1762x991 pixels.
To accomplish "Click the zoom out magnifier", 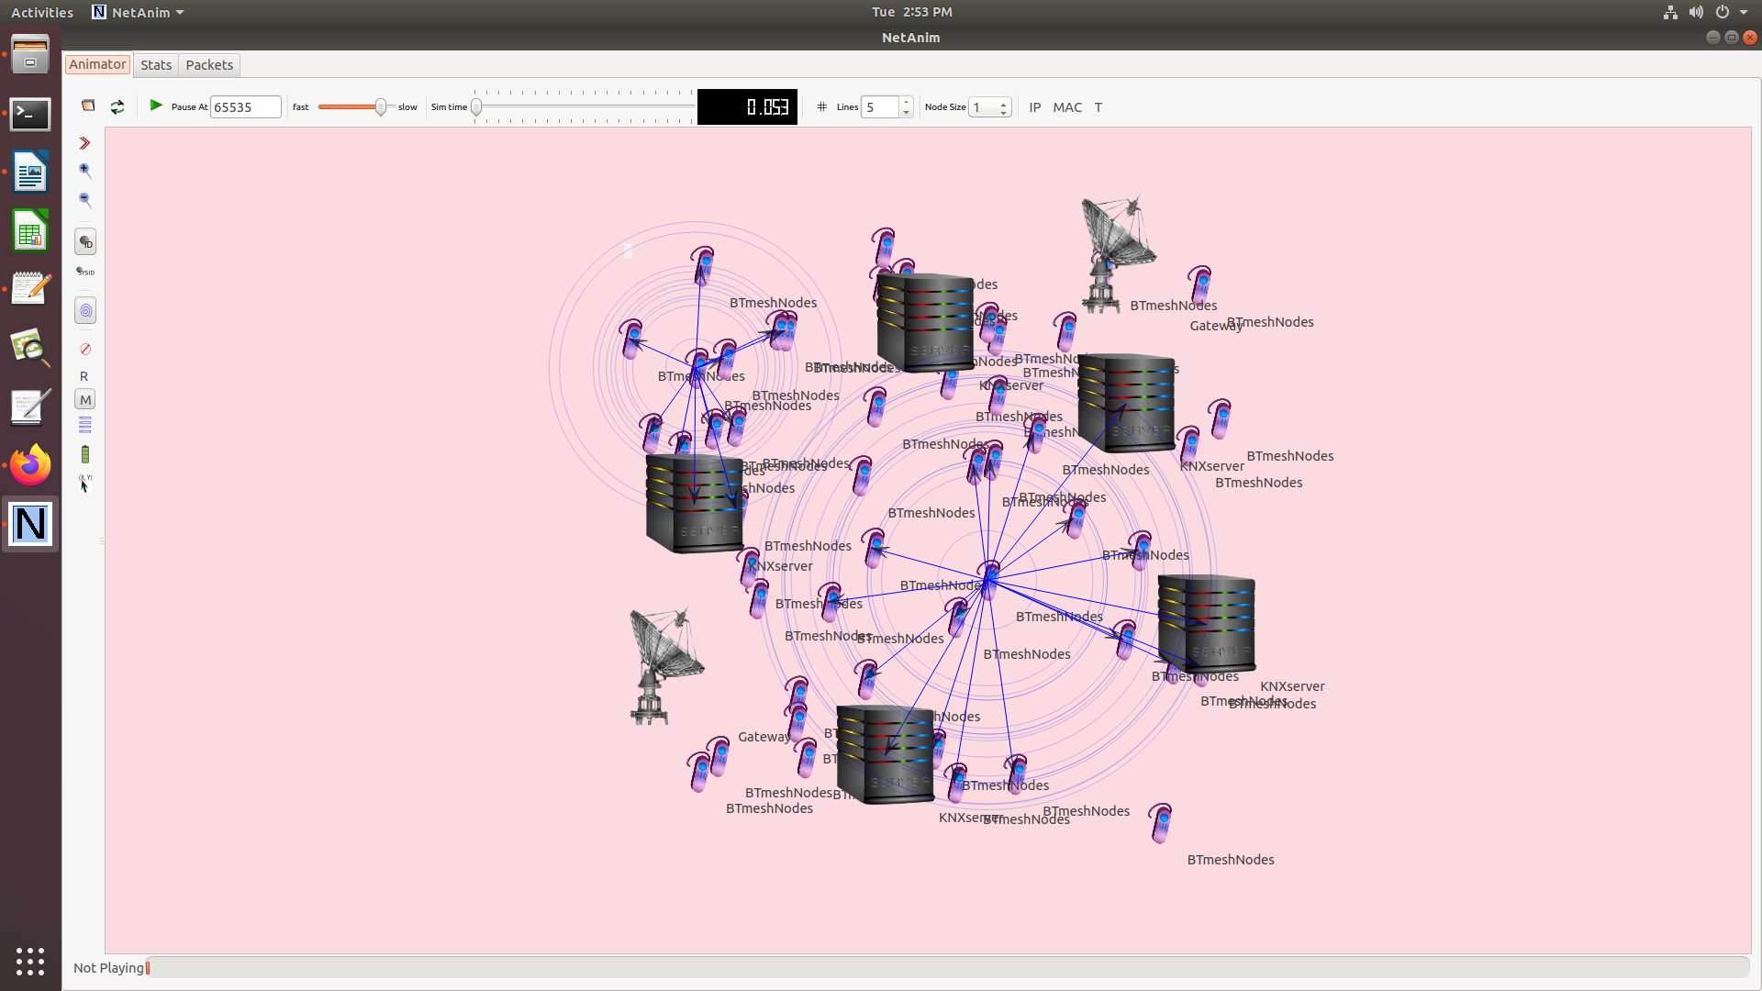I will click(x=85, y=200).
